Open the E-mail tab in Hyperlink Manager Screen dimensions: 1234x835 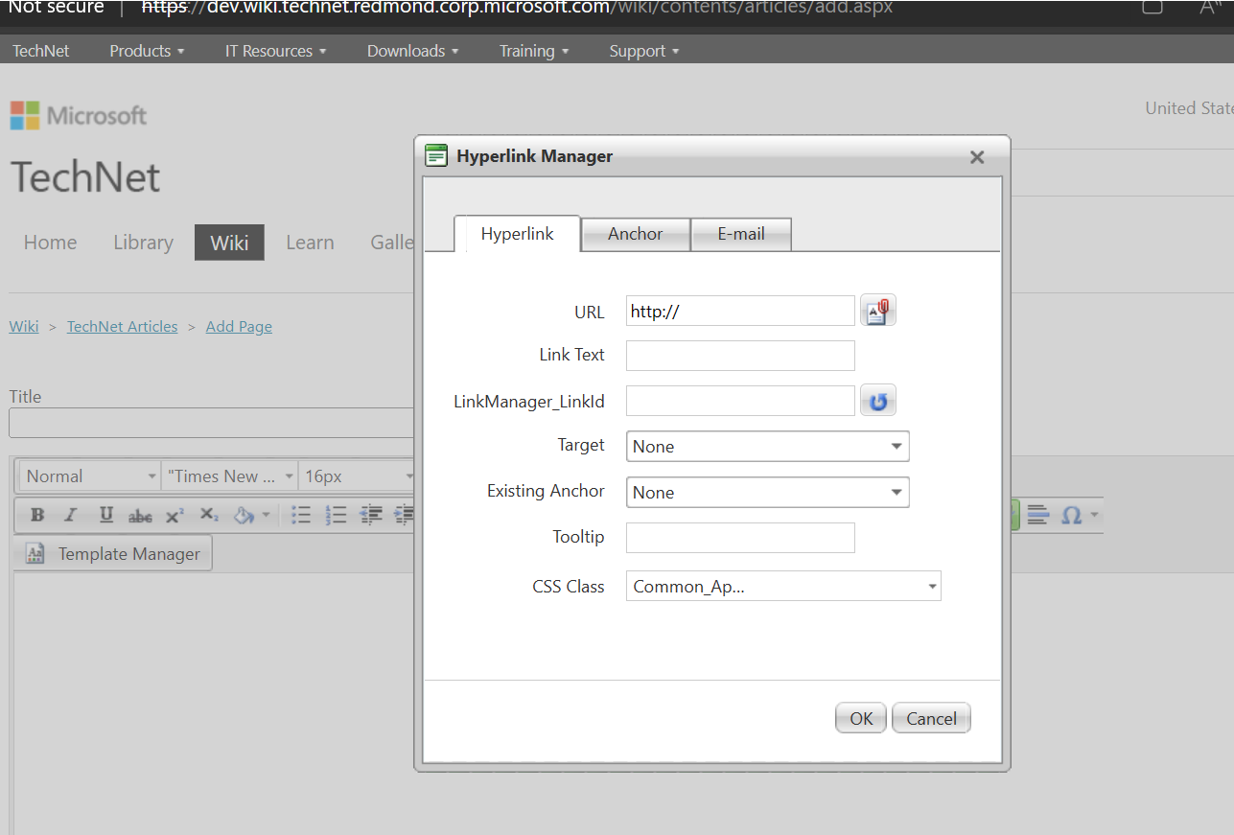pos(740,234)
